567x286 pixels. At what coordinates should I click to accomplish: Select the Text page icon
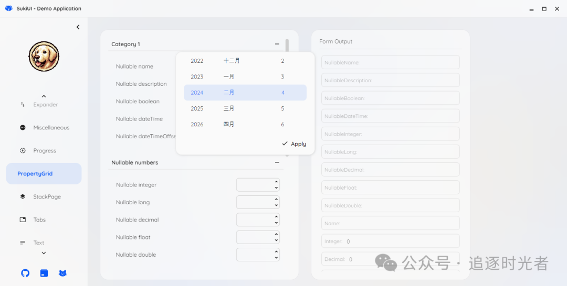[23, 243]
